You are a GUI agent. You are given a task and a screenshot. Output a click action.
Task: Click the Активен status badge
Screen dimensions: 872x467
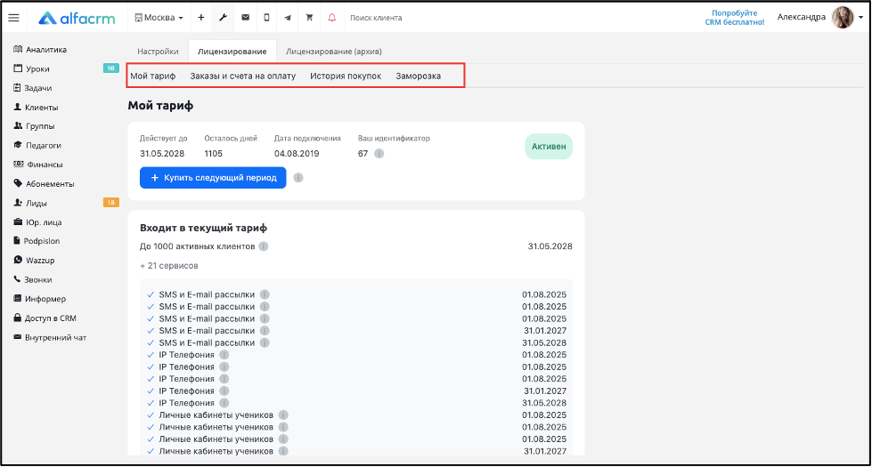click(549, 147)
